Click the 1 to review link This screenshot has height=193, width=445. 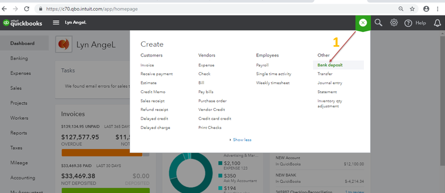coord(354,192)
